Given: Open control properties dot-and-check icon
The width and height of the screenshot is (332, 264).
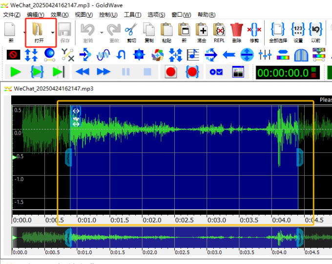Looking at the screenshot, I should click(216, 72).
